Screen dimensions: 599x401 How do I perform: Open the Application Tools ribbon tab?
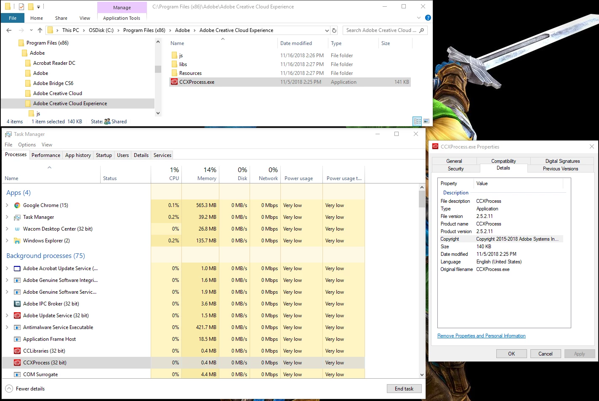click(122, 18)
